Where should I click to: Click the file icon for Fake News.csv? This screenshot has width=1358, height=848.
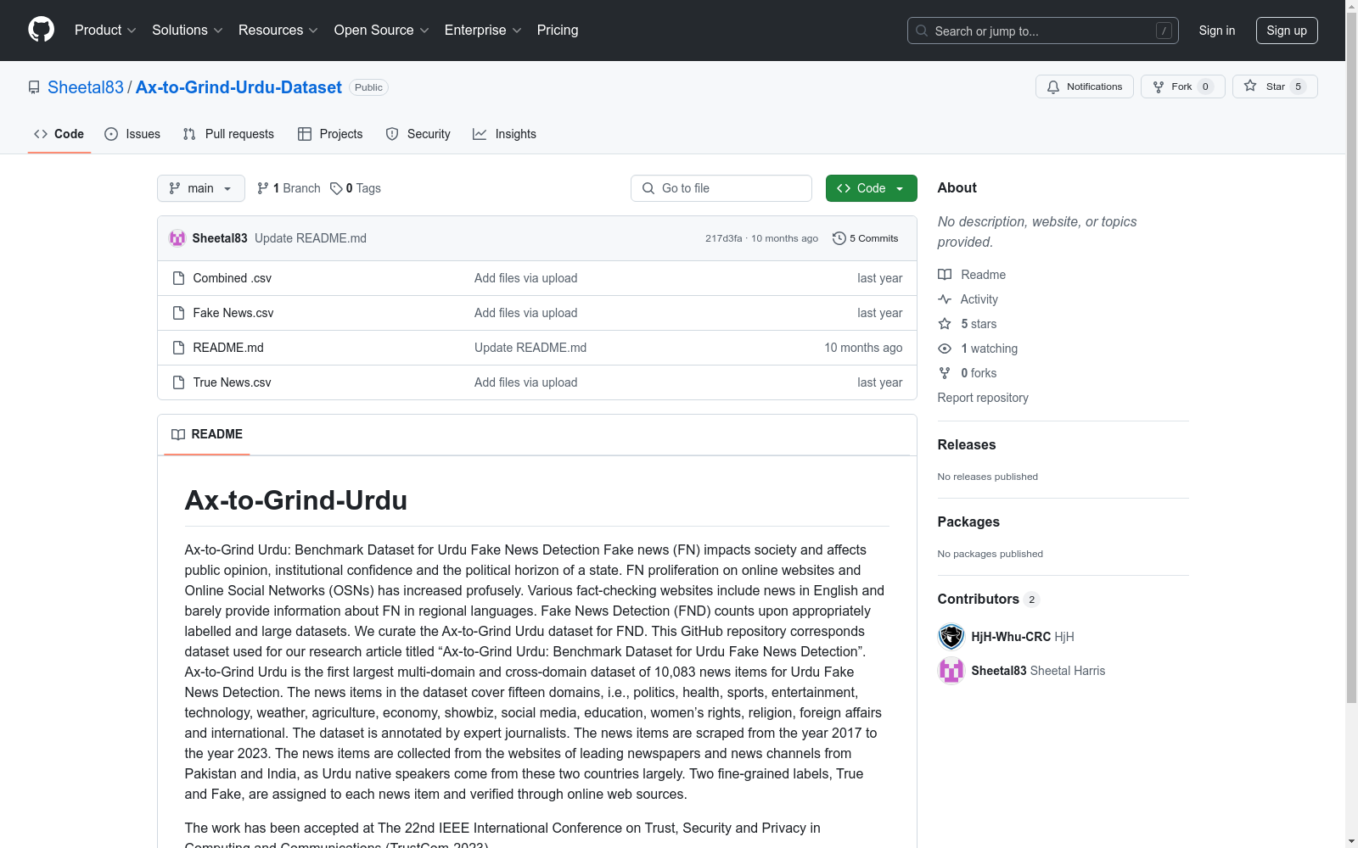[x=178, y=313]
